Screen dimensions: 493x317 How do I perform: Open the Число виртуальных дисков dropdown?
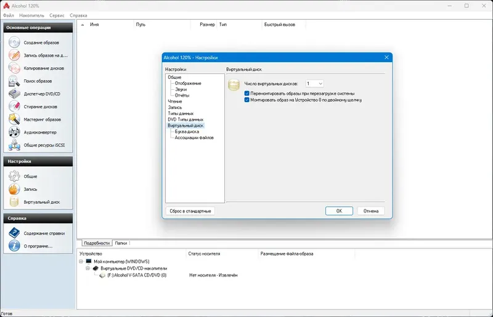point(314,84)
